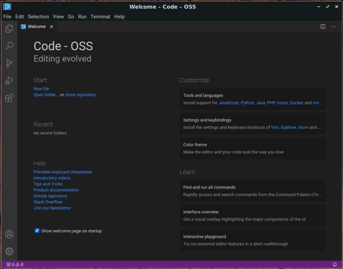Select the Welcome tab
This screenshot has width=343, height=269.
click(36, 27)
